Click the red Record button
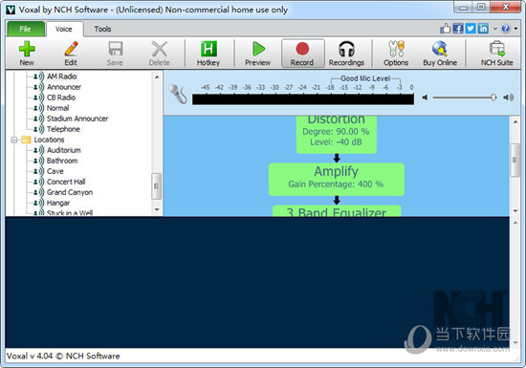This screenshot has height=368, width=526. [302, 54]
